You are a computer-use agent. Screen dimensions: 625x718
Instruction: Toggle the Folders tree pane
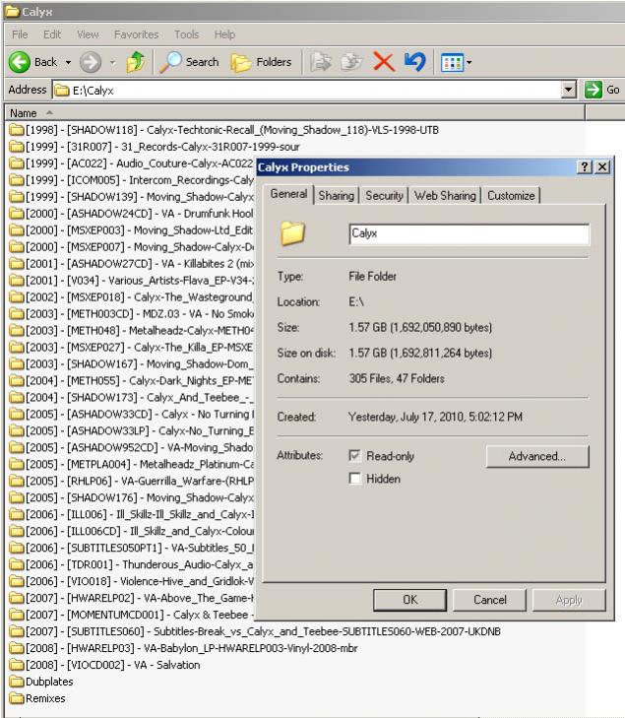tap(262, 62)
